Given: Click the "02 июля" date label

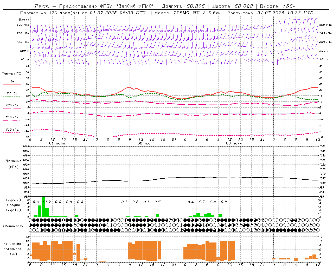Looking at the screenshot, I should tap(145, 143).
